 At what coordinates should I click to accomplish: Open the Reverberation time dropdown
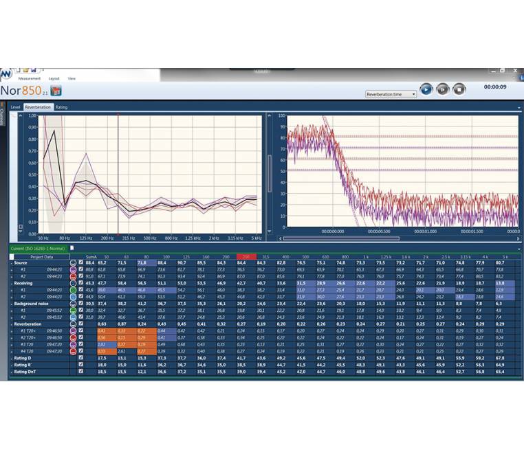coord(391,94)
